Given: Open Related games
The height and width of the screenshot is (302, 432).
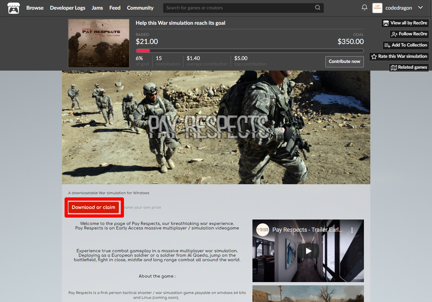Looking at the screenshot, I should pos(409,67).
